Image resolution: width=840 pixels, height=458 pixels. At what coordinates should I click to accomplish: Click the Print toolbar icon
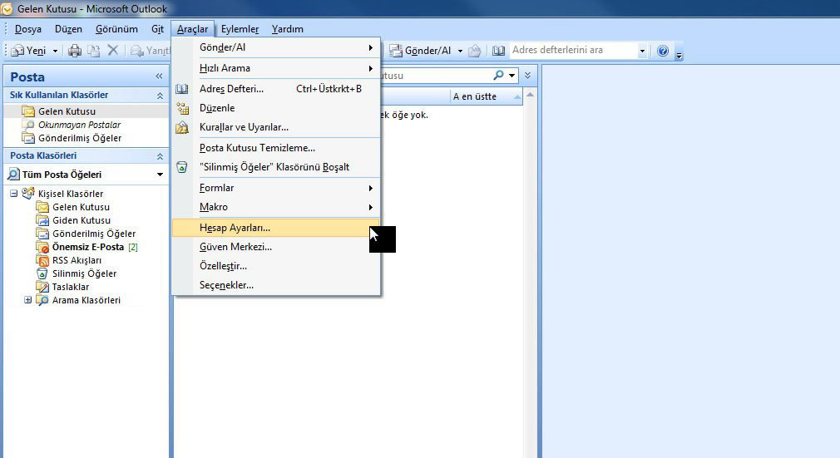75,51
